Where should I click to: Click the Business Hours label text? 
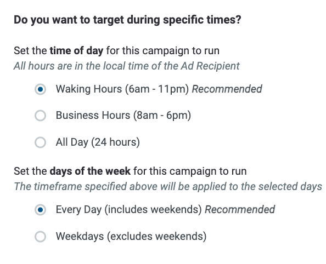pos(123,116)
